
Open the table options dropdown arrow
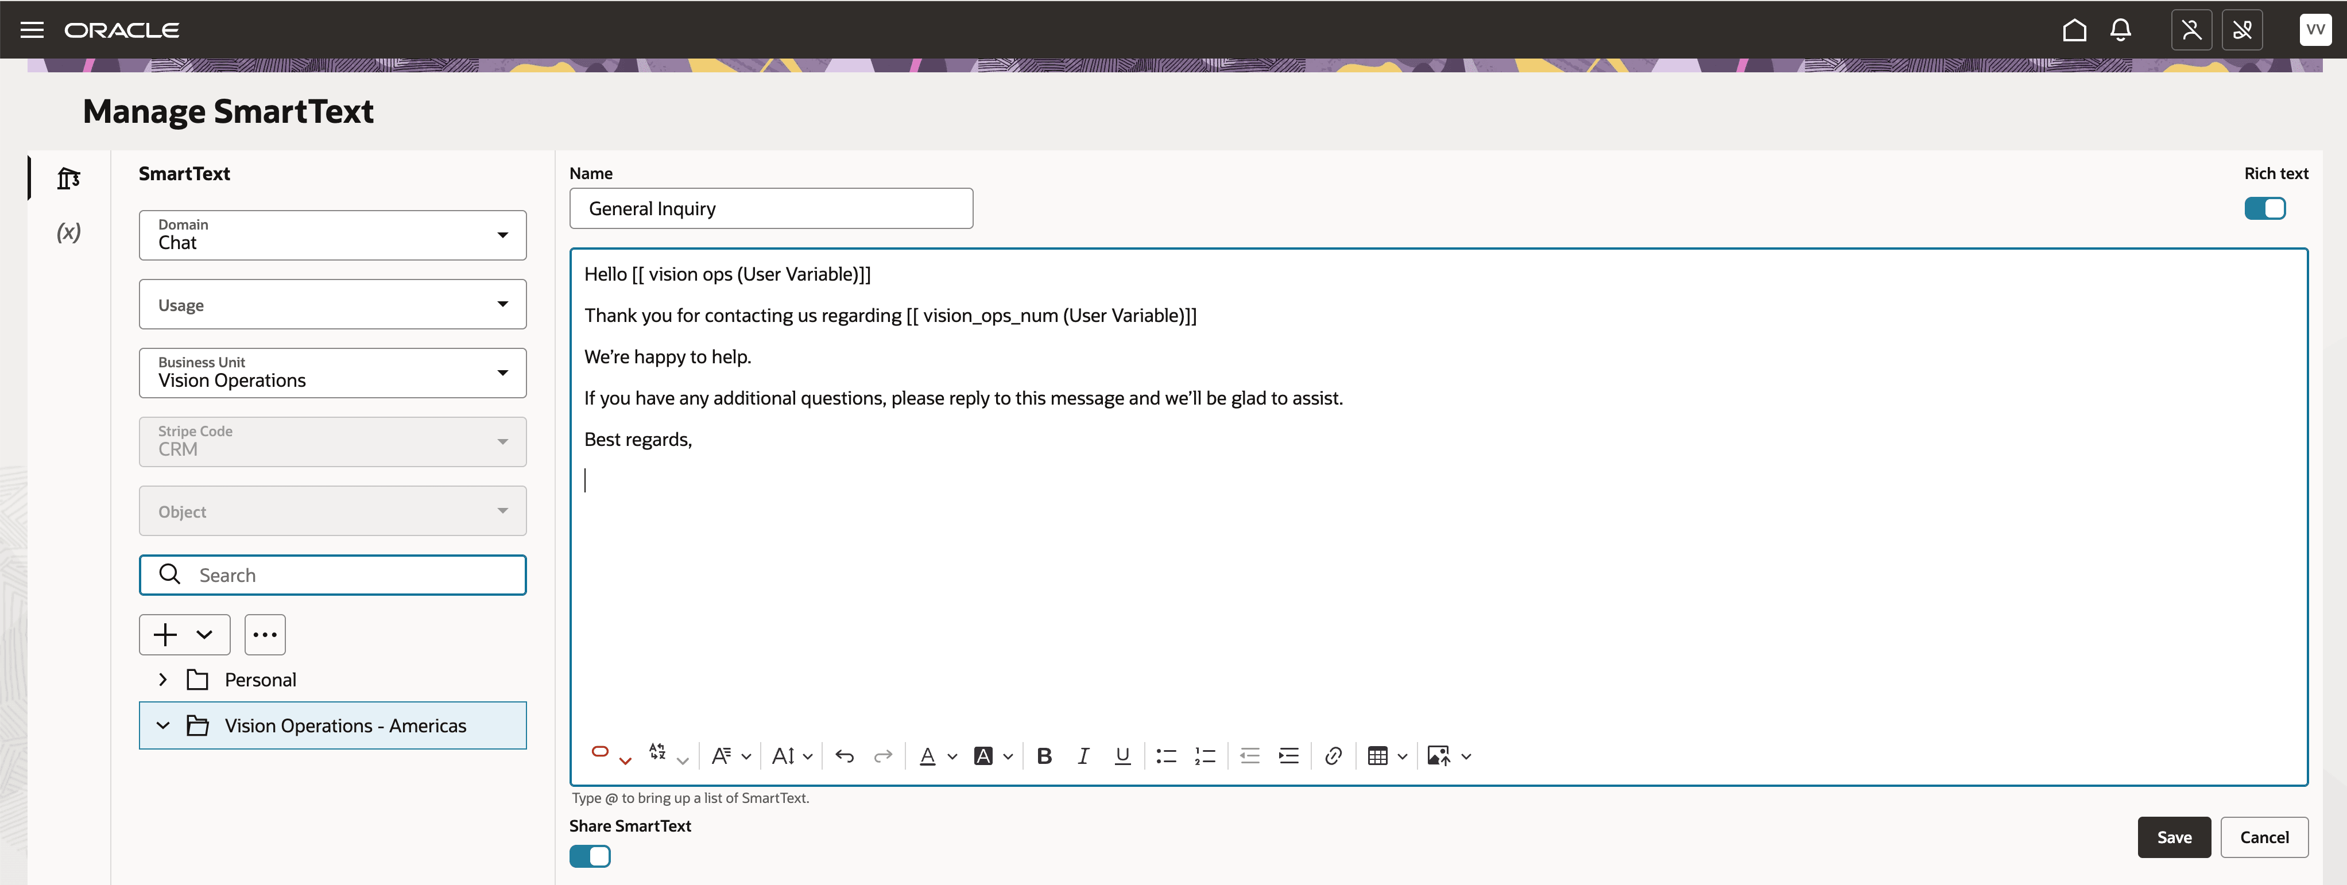pos(1402,756)
